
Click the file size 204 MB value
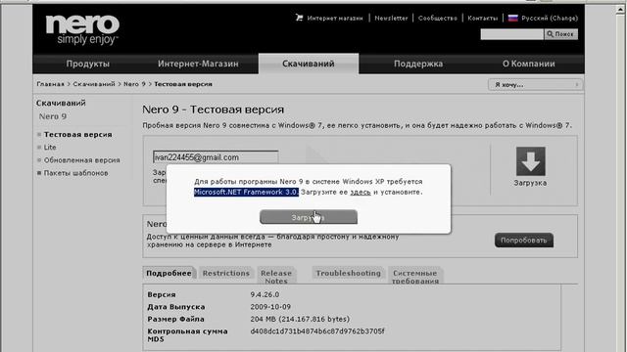click(300, 319)
